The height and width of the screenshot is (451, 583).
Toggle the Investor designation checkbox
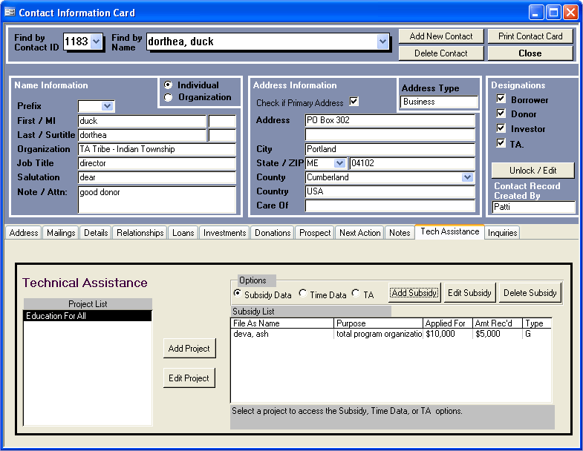pos(501,128)
